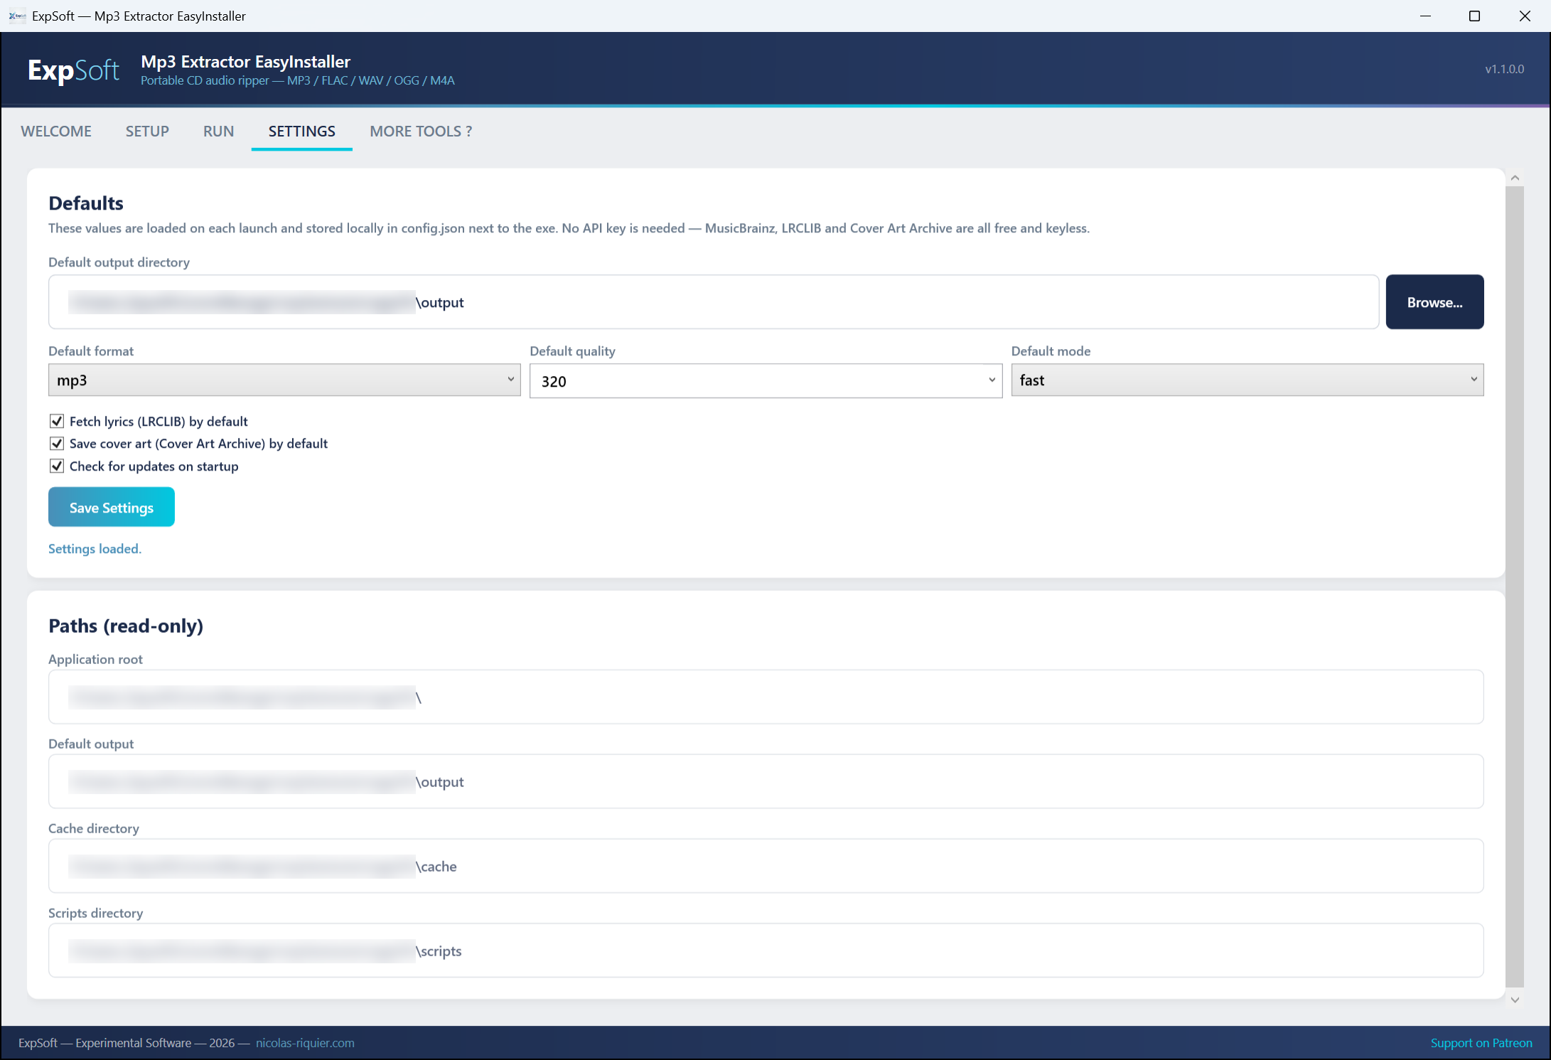Click the 'Mp3 Extractor EasyInstaller' header title
Viewport: 1551px width, 1060px height.
[x=246, y=62]
